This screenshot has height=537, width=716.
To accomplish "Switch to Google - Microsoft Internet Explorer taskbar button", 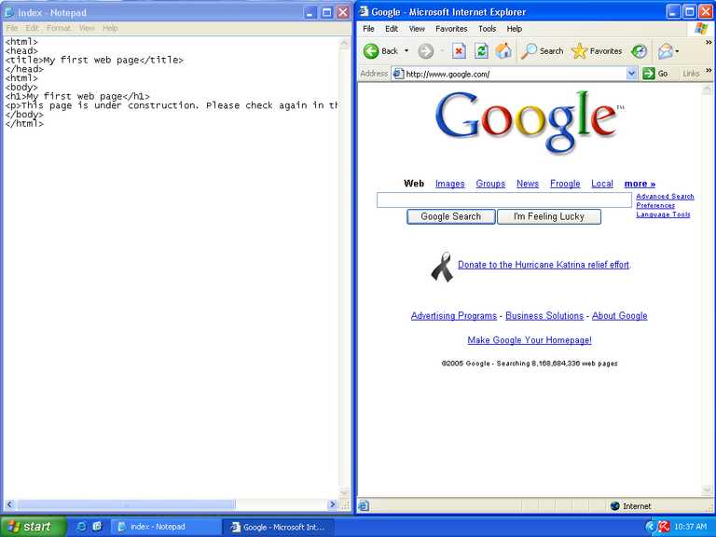I will pos(278,527).
